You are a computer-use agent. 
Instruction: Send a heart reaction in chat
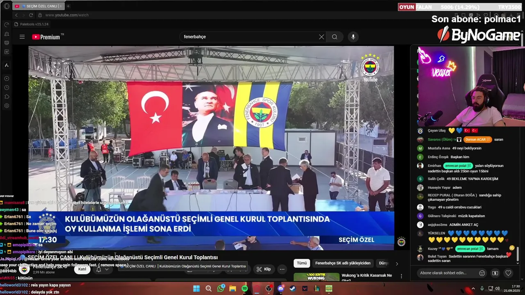point(508,273)
